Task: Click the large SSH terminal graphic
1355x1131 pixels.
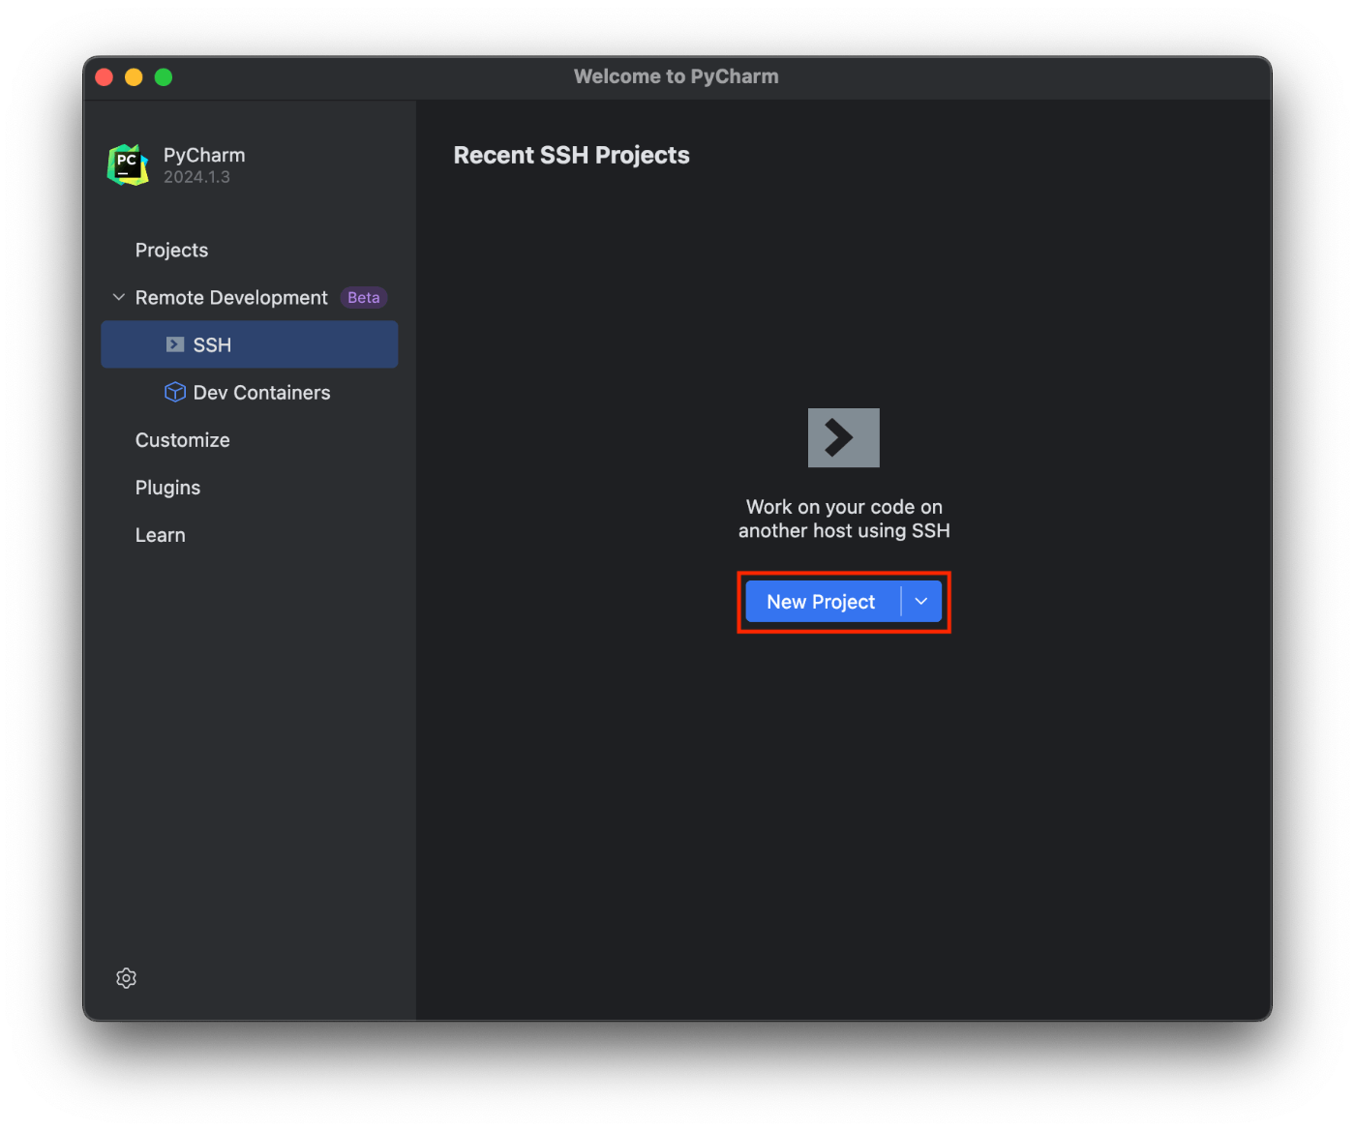Action: [844, 437]
